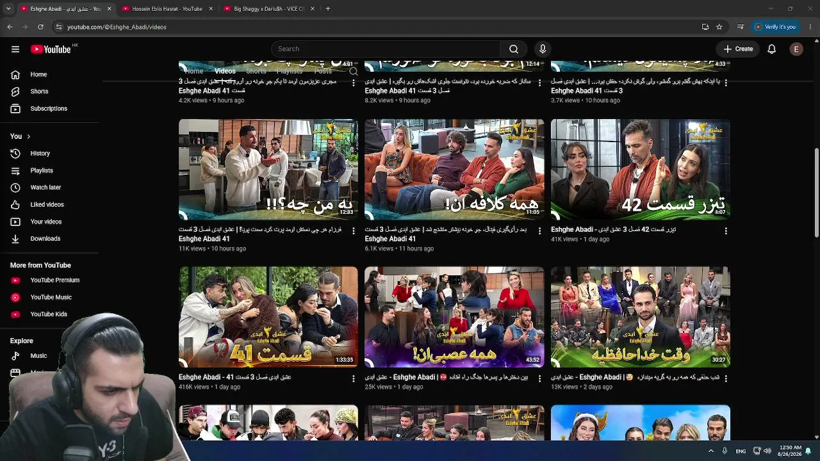Screen dimensions: 820x461
Task: Open Playlists sidebar icon
Action: point(15,171)
